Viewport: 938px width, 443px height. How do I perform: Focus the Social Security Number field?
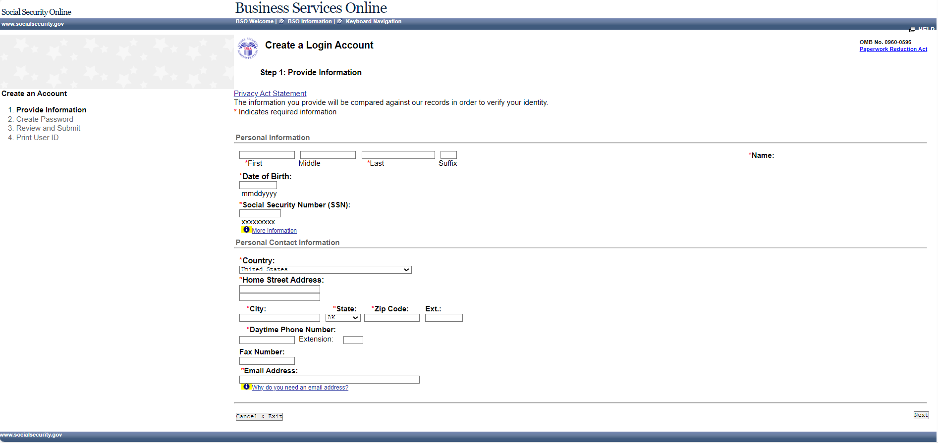(x=260, y=213)
